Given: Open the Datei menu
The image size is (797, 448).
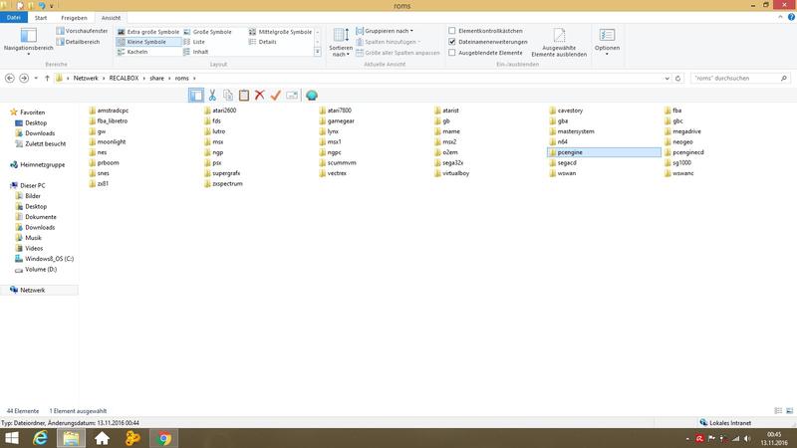Looking at the screenshot, I should [14, 17].
